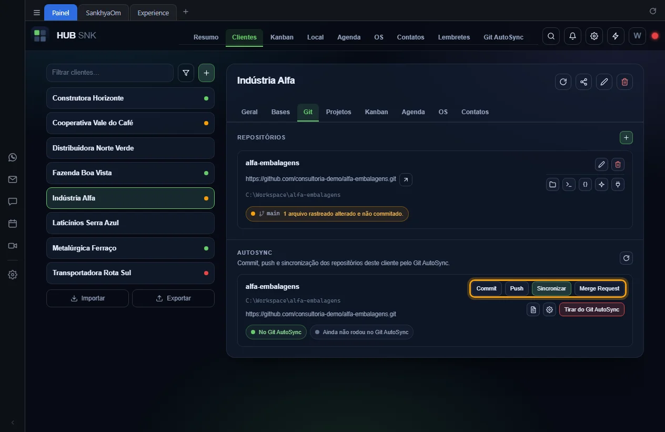The width and height of the screenshot is (665, 432).
Task: Open sidebar settings gear at the bottom left
Action: click(x=13, y=275)
